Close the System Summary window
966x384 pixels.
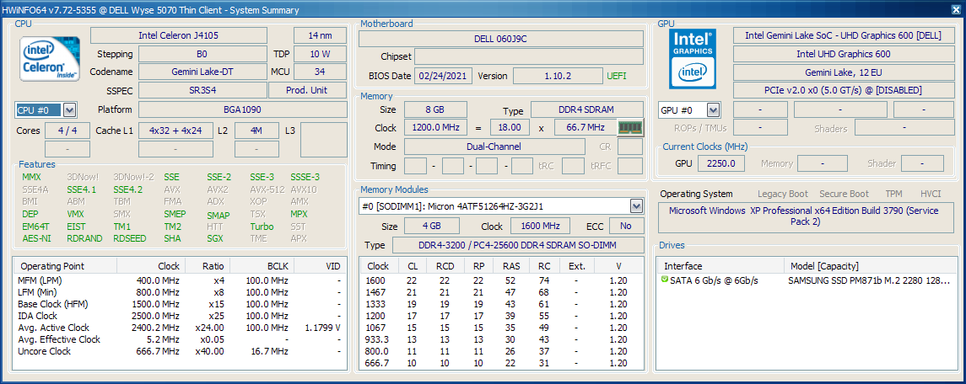(x=954, y=10)
